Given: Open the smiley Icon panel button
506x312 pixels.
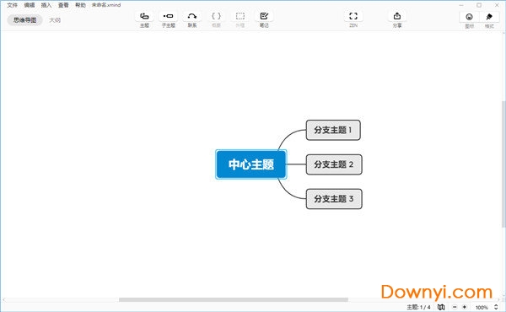Looking at the screenshot, I should (469, 17).
